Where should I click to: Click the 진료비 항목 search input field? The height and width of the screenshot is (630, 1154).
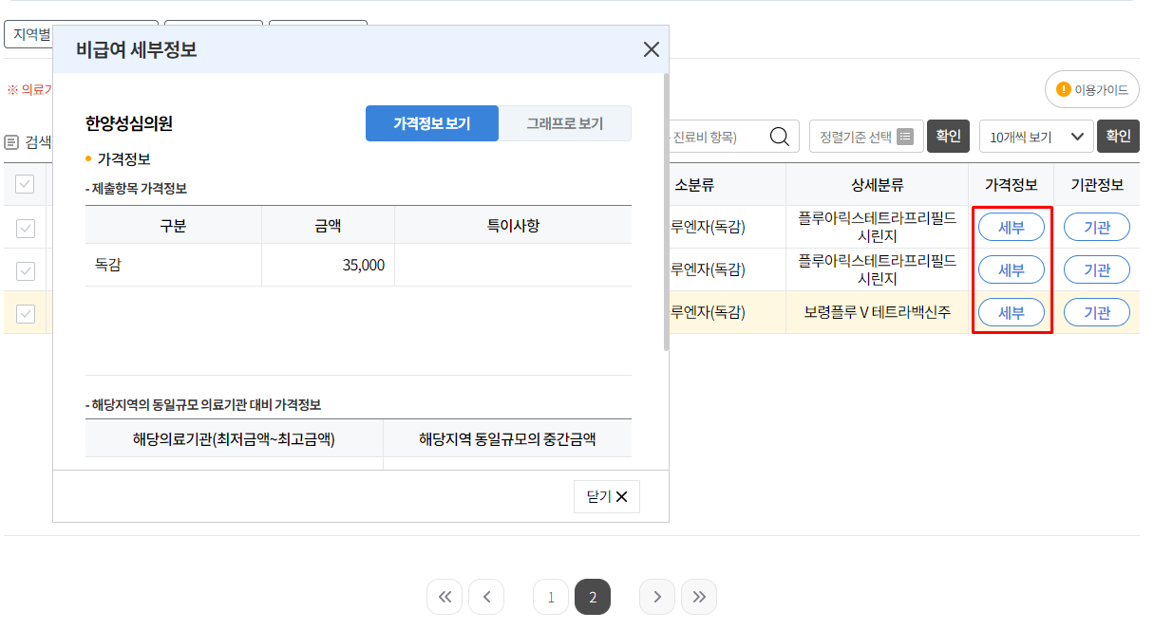click(x=717, y=137)
